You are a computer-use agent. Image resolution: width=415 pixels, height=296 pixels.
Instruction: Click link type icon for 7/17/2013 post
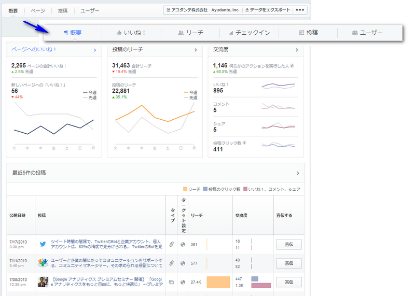(172, 244)
